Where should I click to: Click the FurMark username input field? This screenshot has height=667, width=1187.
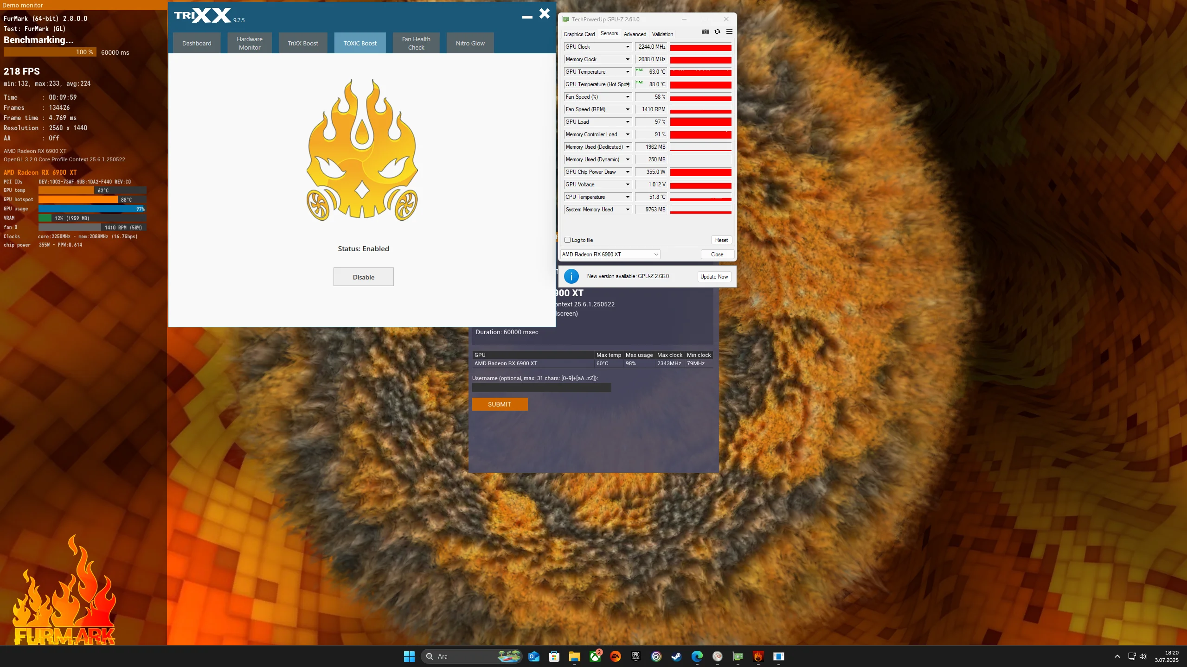(541, 387)
